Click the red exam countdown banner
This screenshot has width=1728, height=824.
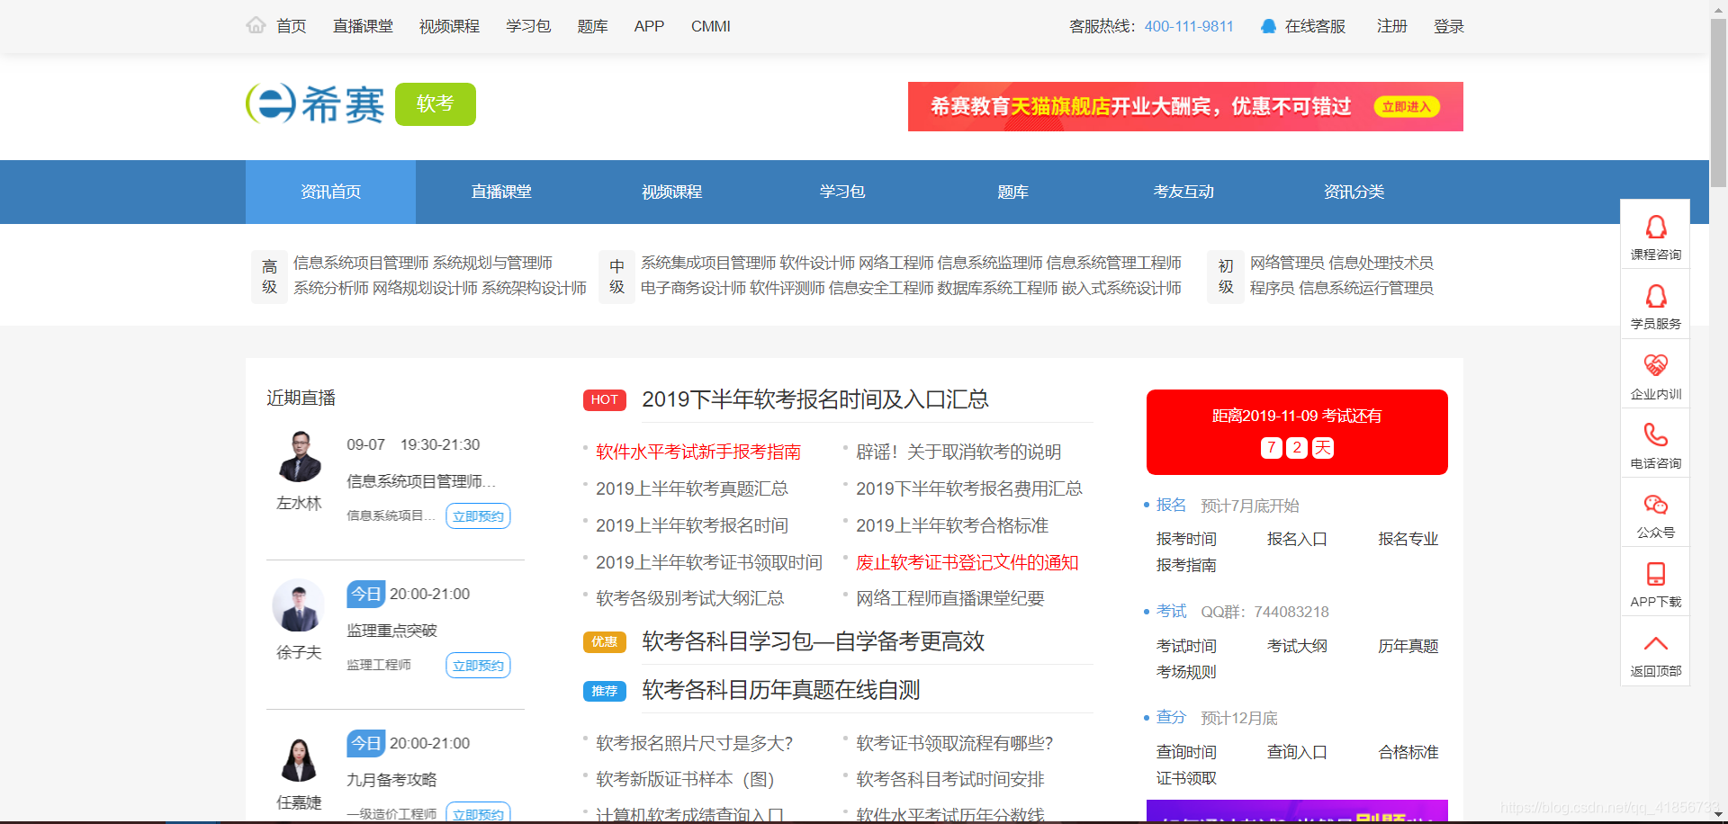click(x=1297, y=432)
